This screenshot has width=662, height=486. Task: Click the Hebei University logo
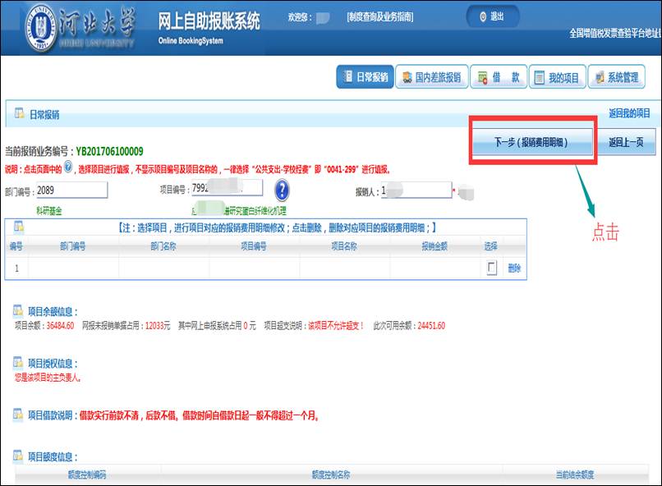(49, 27)
